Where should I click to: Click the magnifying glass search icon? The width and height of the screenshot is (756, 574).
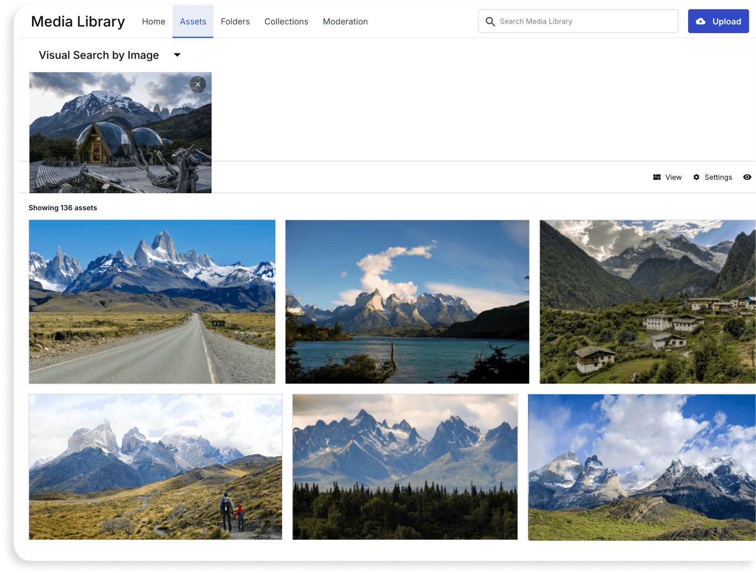490,21
